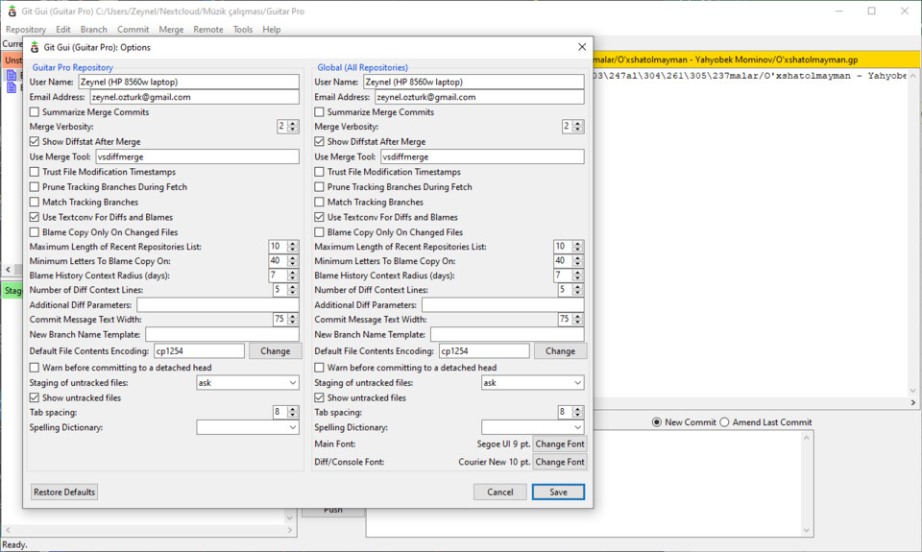Click 'Guitar Pro Repository' section heading
The image size is (922, 552).
pos(72,67)
